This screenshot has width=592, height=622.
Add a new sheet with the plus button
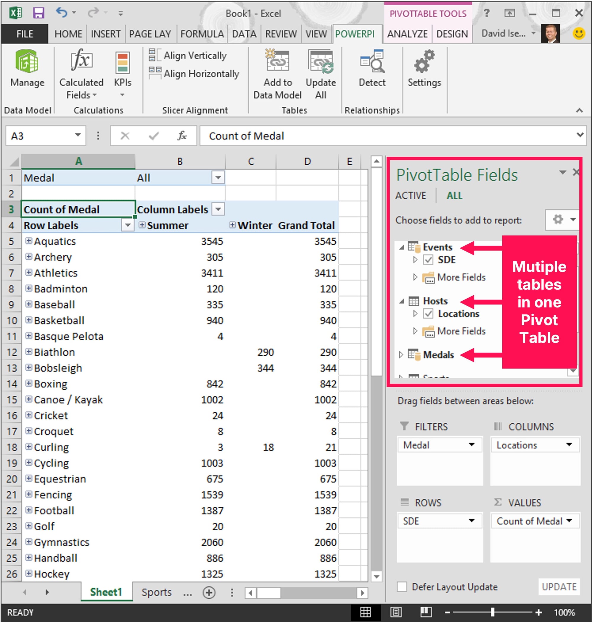click(x=209, y=592)
